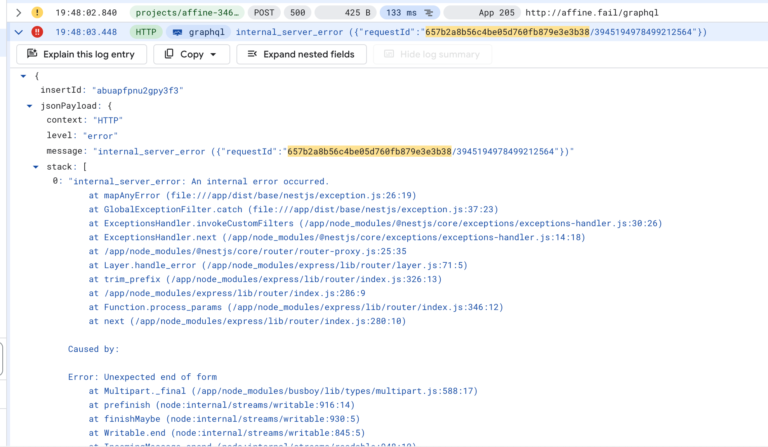Collapse the jsonPayload field
This screenshot has height=447, width=768.
coord(30,106)
